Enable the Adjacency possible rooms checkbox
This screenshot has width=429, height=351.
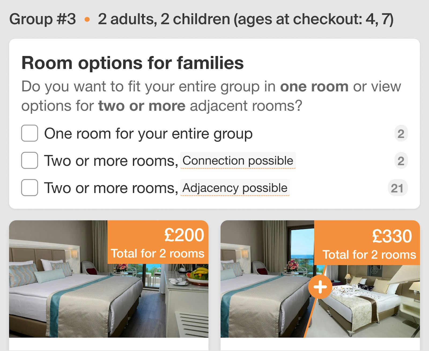point(29,187)
